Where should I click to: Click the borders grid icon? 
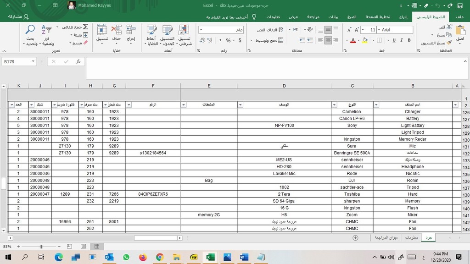point(379,40)
